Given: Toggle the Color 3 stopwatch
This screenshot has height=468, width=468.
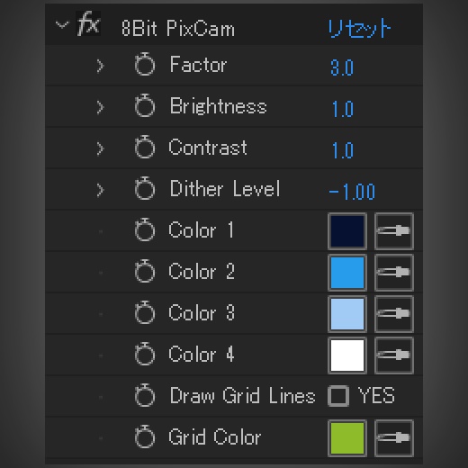Looking at the screenshot, I should coord(145,312).
